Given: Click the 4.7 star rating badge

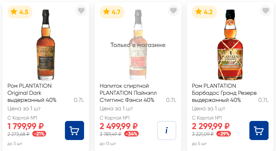Looking at the screenshot, I should coord(112,12).
